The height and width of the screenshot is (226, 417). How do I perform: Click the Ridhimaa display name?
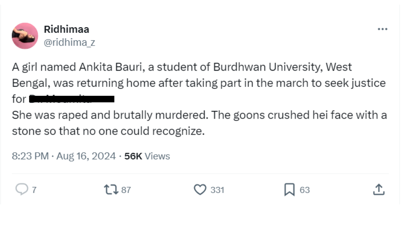coord(66,29)
